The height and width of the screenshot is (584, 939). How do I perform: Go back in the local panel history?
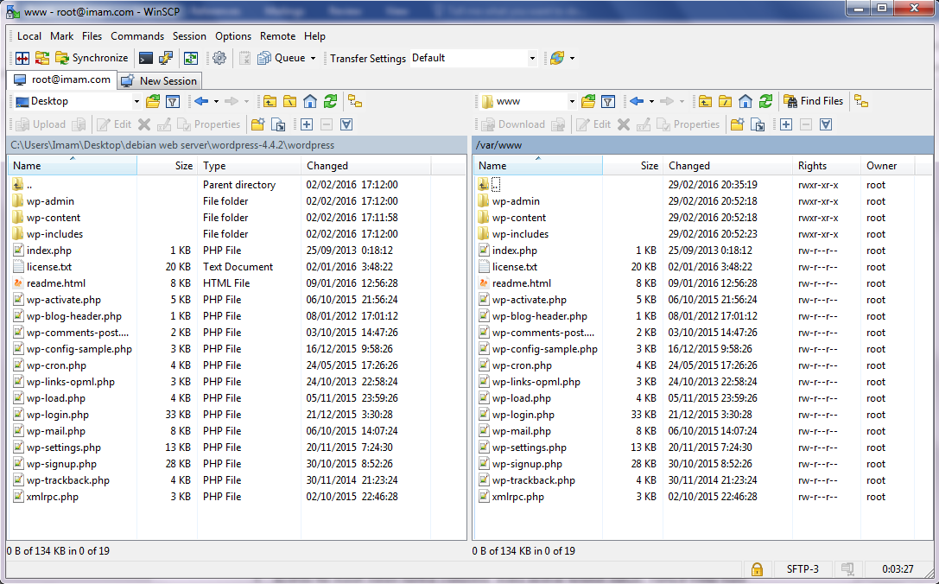click(202, 101)
